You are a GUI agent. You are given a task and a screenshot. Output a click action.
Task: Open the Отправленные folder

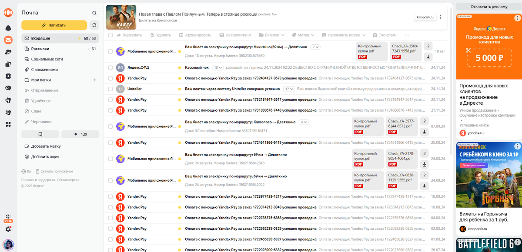[x=60, y=90]
